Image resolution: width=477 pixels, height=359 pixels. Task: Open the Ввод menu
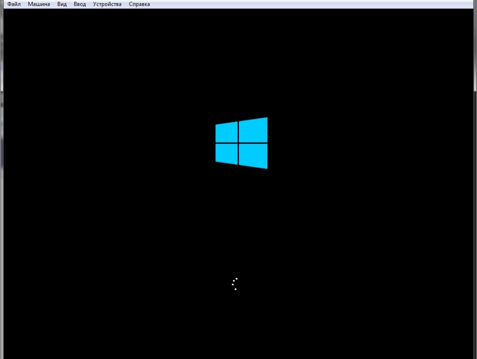pos(80,4)
